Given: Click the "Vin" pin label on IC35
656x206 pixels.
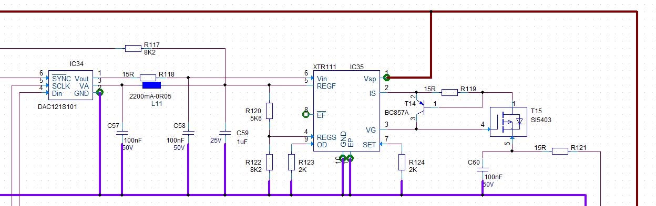Looking at the screenshot, I should 322,79.
